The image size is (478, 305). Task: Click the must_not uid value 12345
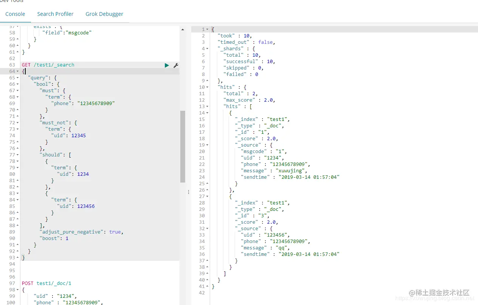click(78, 136)
